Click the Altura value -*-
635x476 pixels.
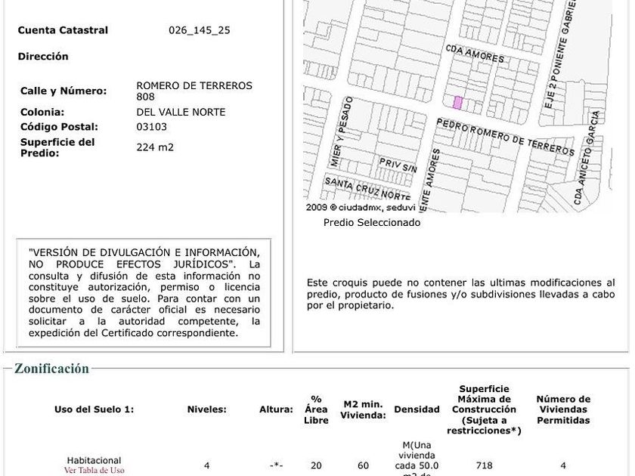click(276, 465)
